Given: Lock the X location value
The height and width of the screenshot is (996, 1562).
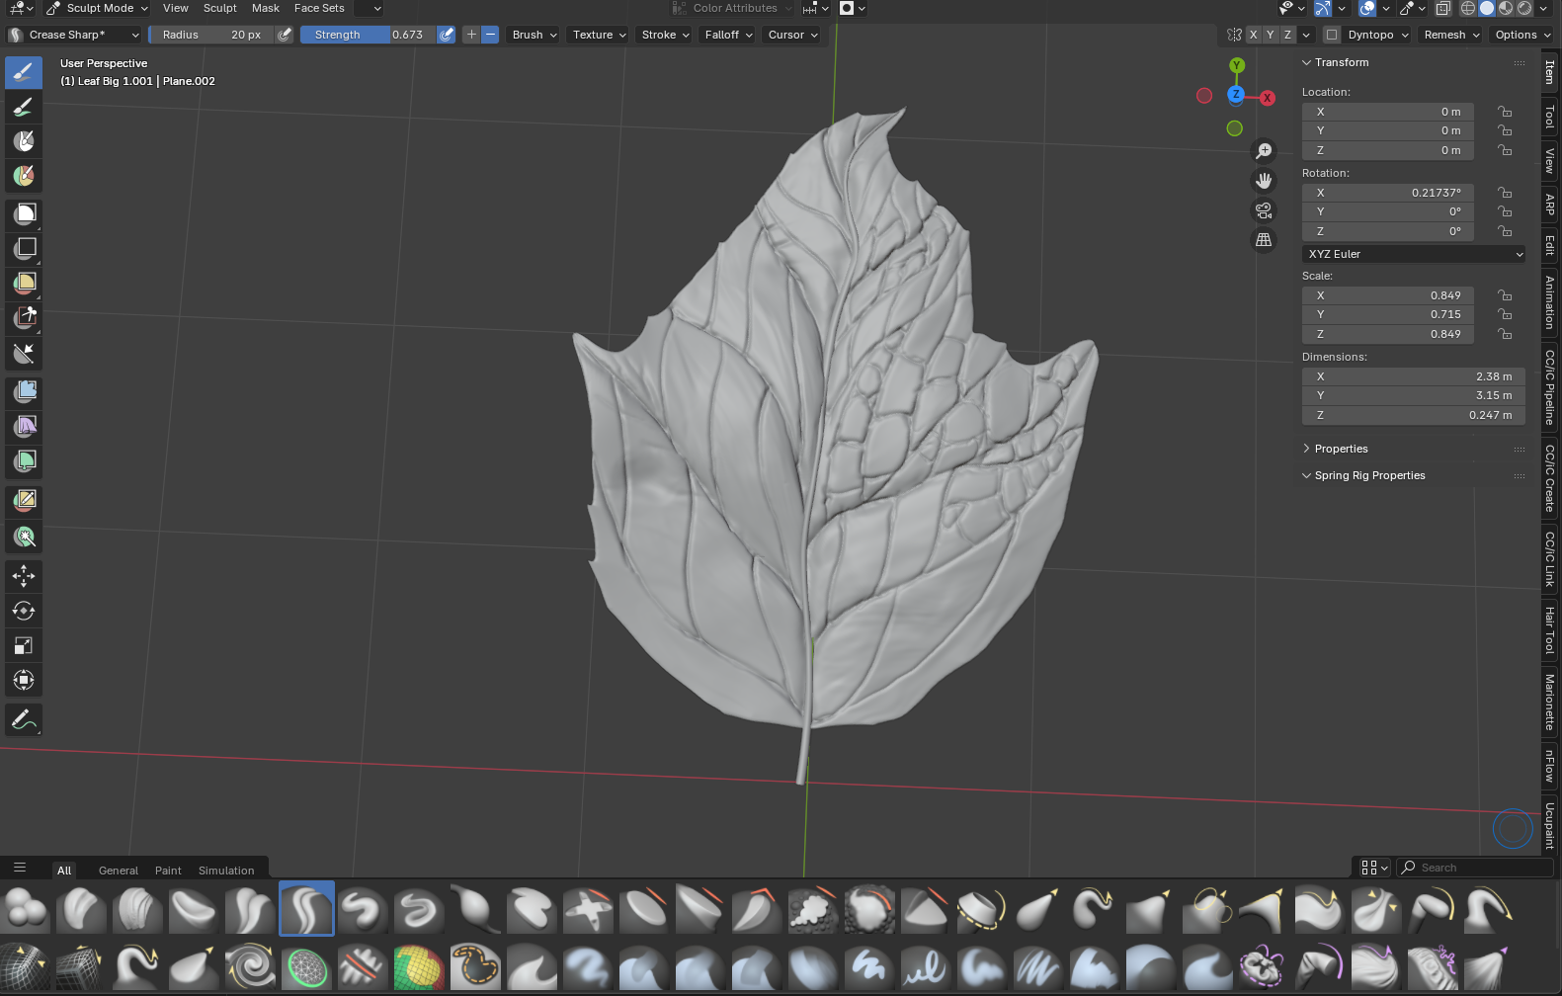Looking at the screenshot, I should [1505, 112].
